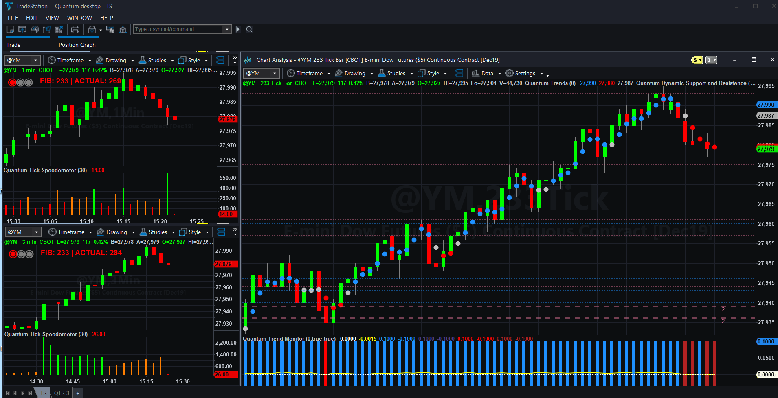778x398 pixels.
Task: Click the open desktop upload icon
Action: click(x=23, y=29)
